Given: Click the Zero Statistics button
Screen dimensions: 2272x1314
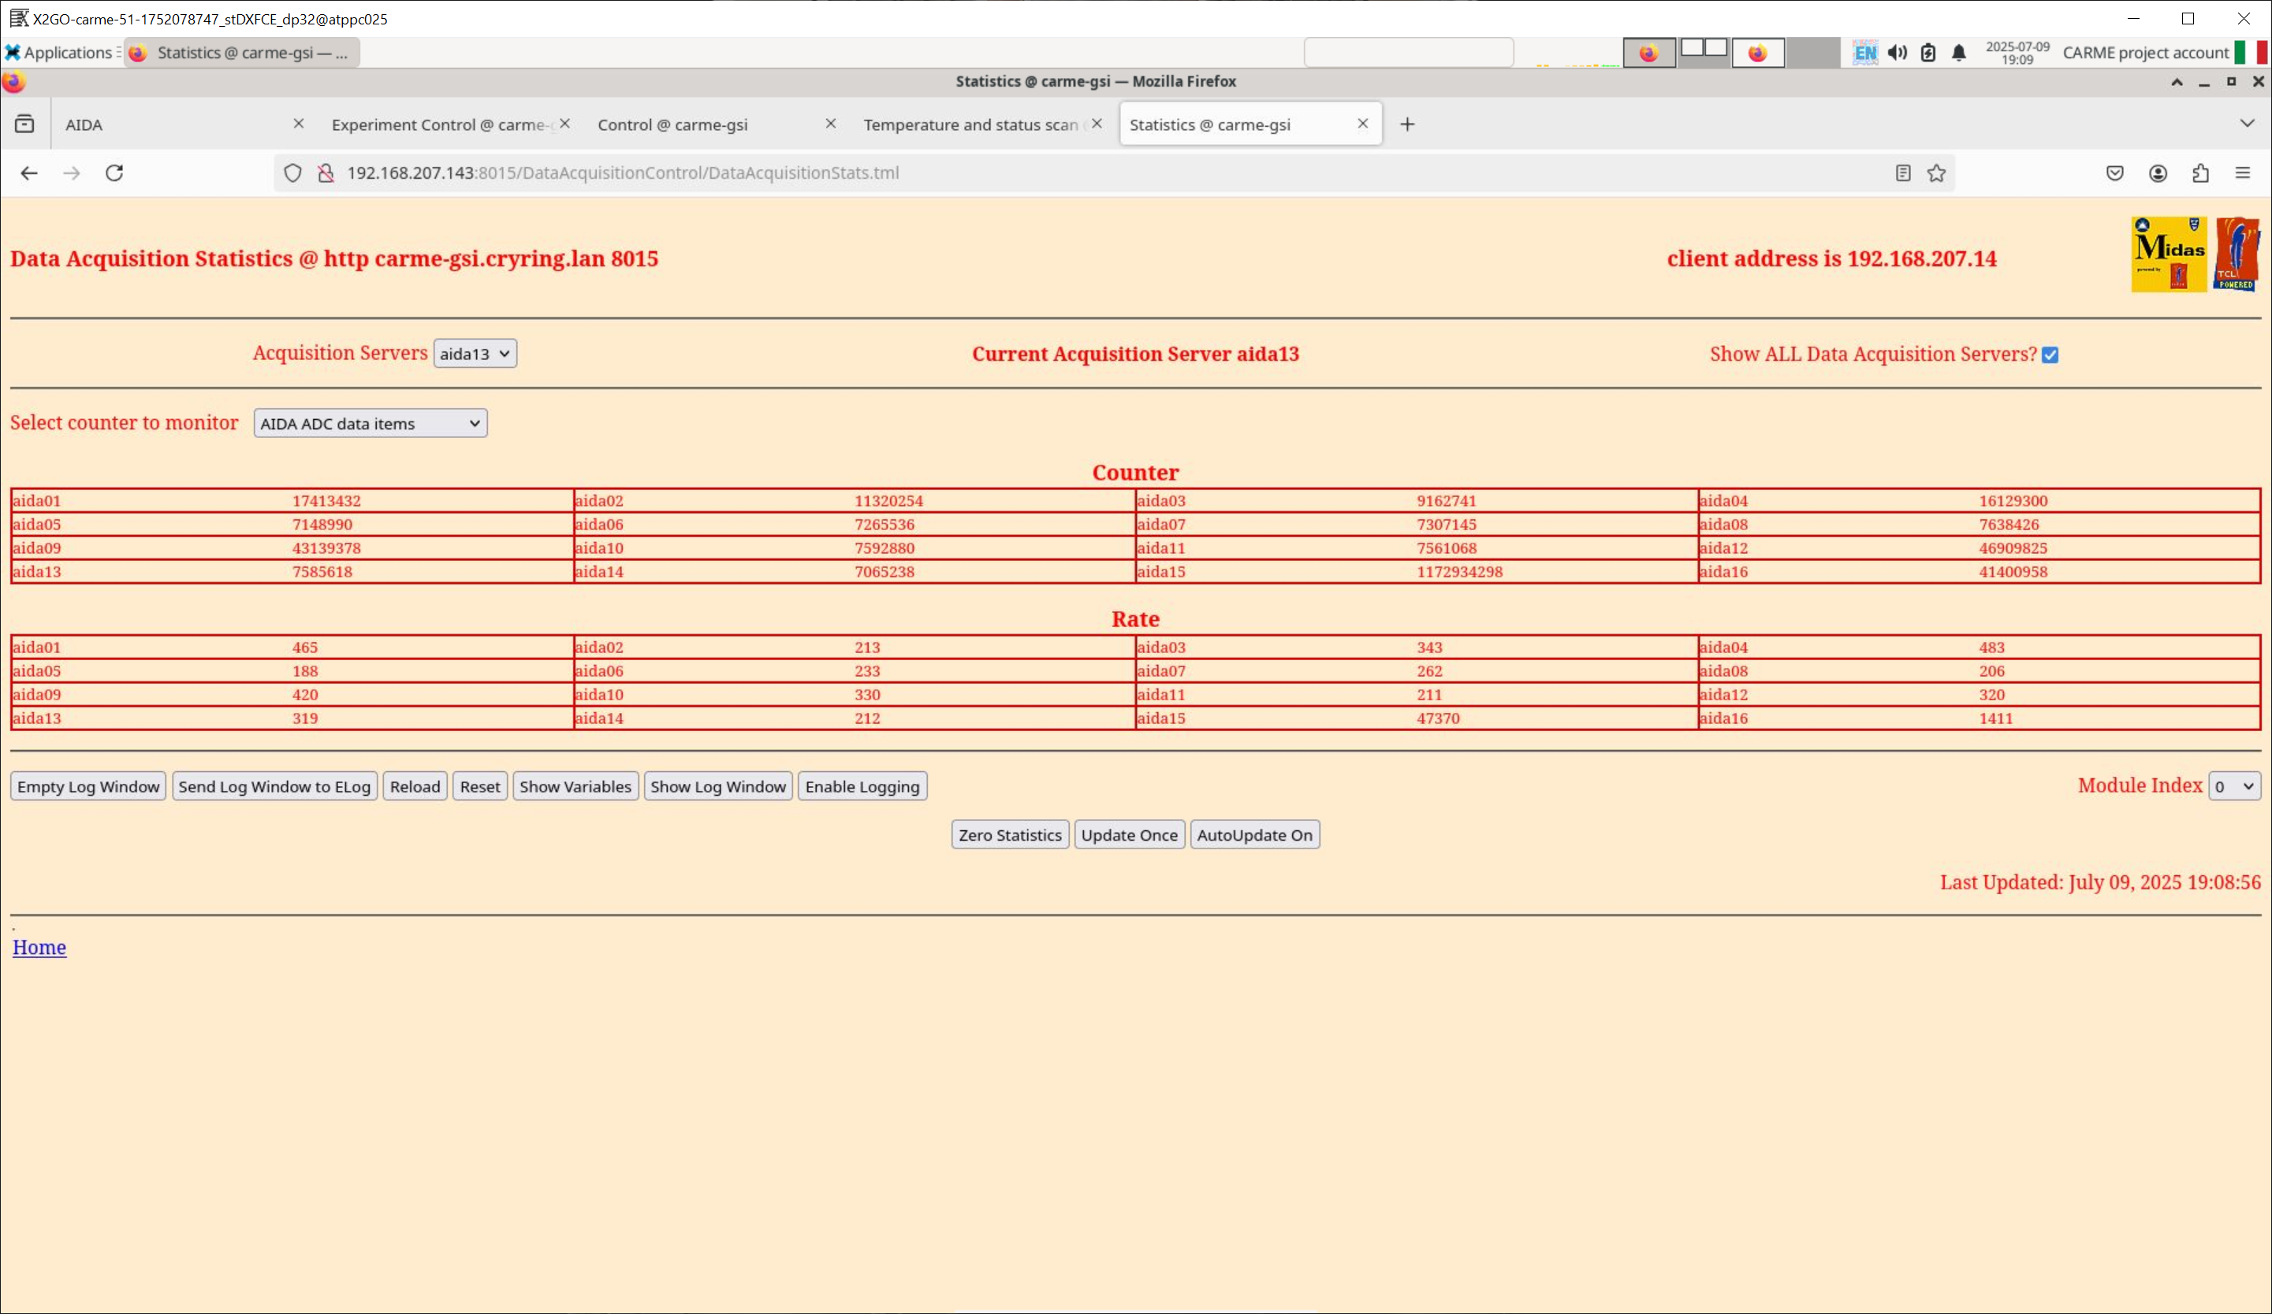Looking at the screenshot, I should coord(1009,834).
